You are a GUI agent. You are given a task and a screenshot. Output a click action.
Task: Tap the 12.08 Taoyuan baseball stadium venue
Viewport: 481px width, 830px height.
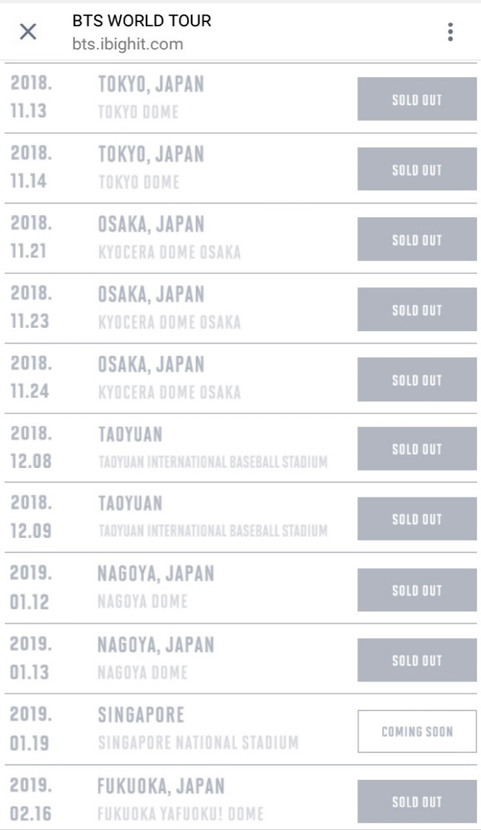click(212, 462)
